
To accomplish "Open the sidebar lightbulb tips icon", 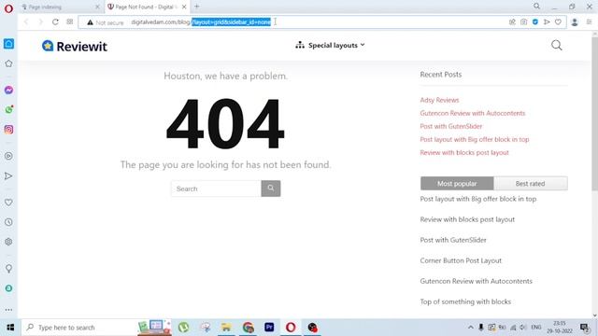I will (x=8, y=269).
